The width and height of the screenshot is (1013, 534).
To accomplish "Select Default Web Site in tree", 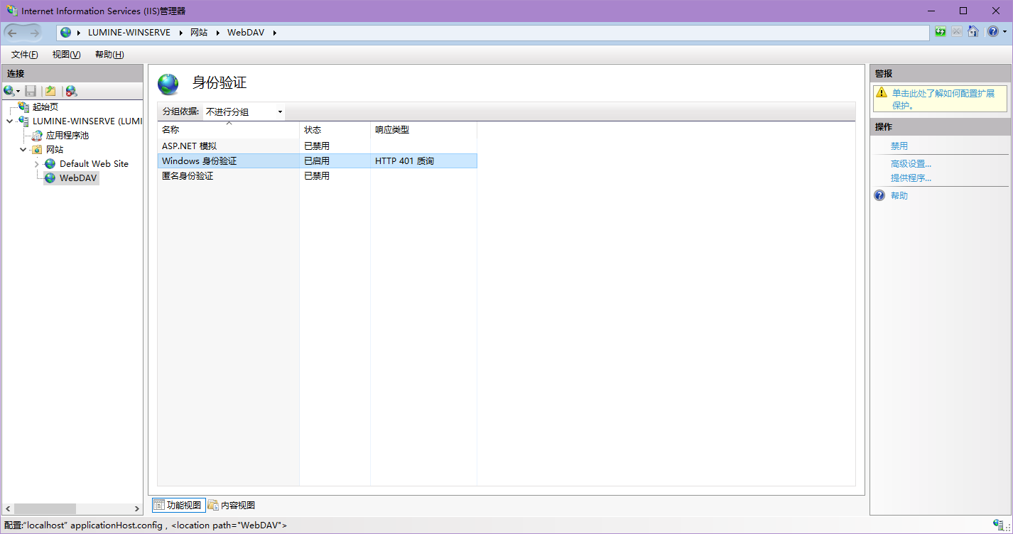I will point(94,163).
